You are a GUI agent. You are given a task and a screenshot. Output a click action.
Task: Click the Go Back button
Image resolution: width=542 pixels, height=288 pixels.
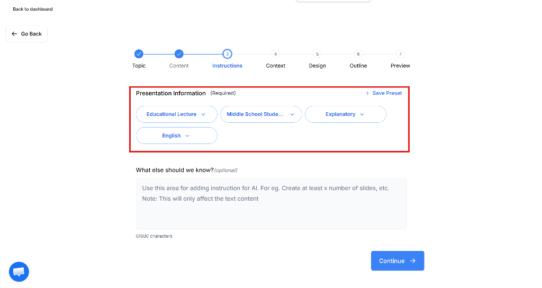pyautogui.click(x=26, y=34)
